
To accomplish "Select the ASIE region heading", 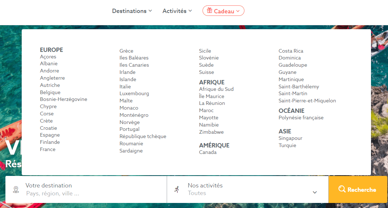I will click(x=285, y=131).
